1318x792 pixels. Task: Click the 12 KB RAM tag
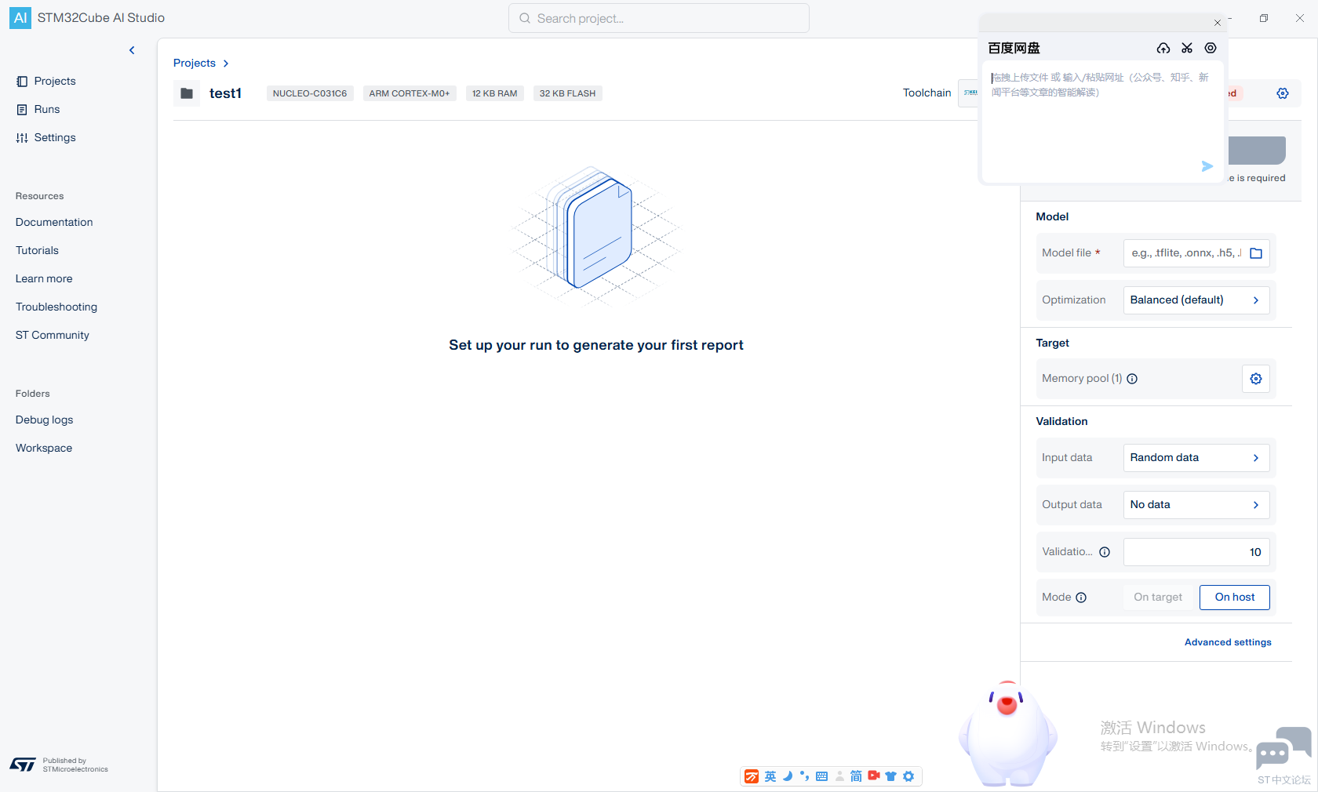495,93
